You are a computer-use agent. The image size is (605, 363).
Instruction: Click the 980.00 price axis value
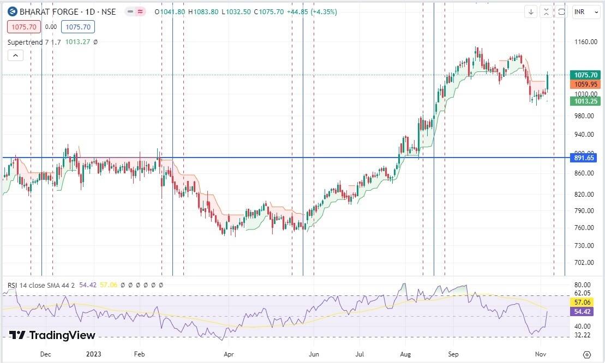(584, 116)
